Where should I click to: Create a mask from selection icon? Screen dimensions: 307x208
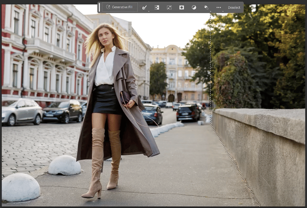tap(181, 7)
